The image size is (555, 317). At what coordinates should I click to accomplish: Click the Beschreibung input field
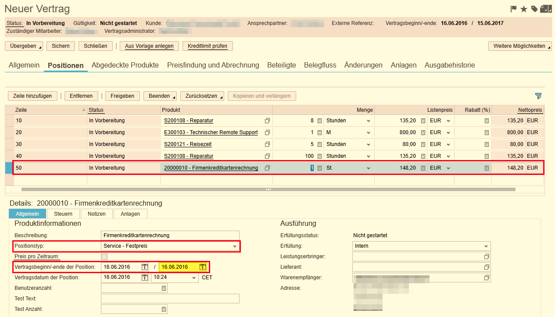tap(170, 235)
